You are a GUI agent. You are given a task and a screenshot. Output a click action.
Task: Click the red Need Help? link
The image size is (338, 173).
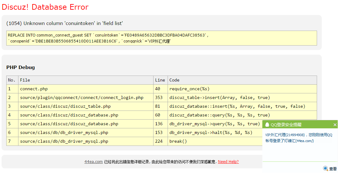228,161
